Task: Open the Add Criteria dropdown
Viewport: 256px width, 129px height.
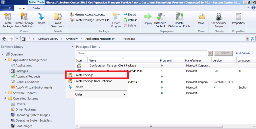Action: point(244,53)
